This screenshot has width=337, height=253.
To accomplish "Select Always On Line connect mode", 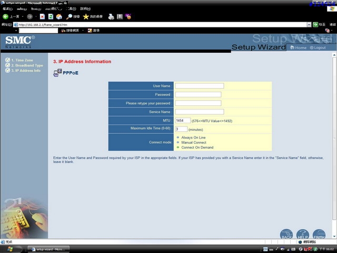I will (x=178, y=137).
